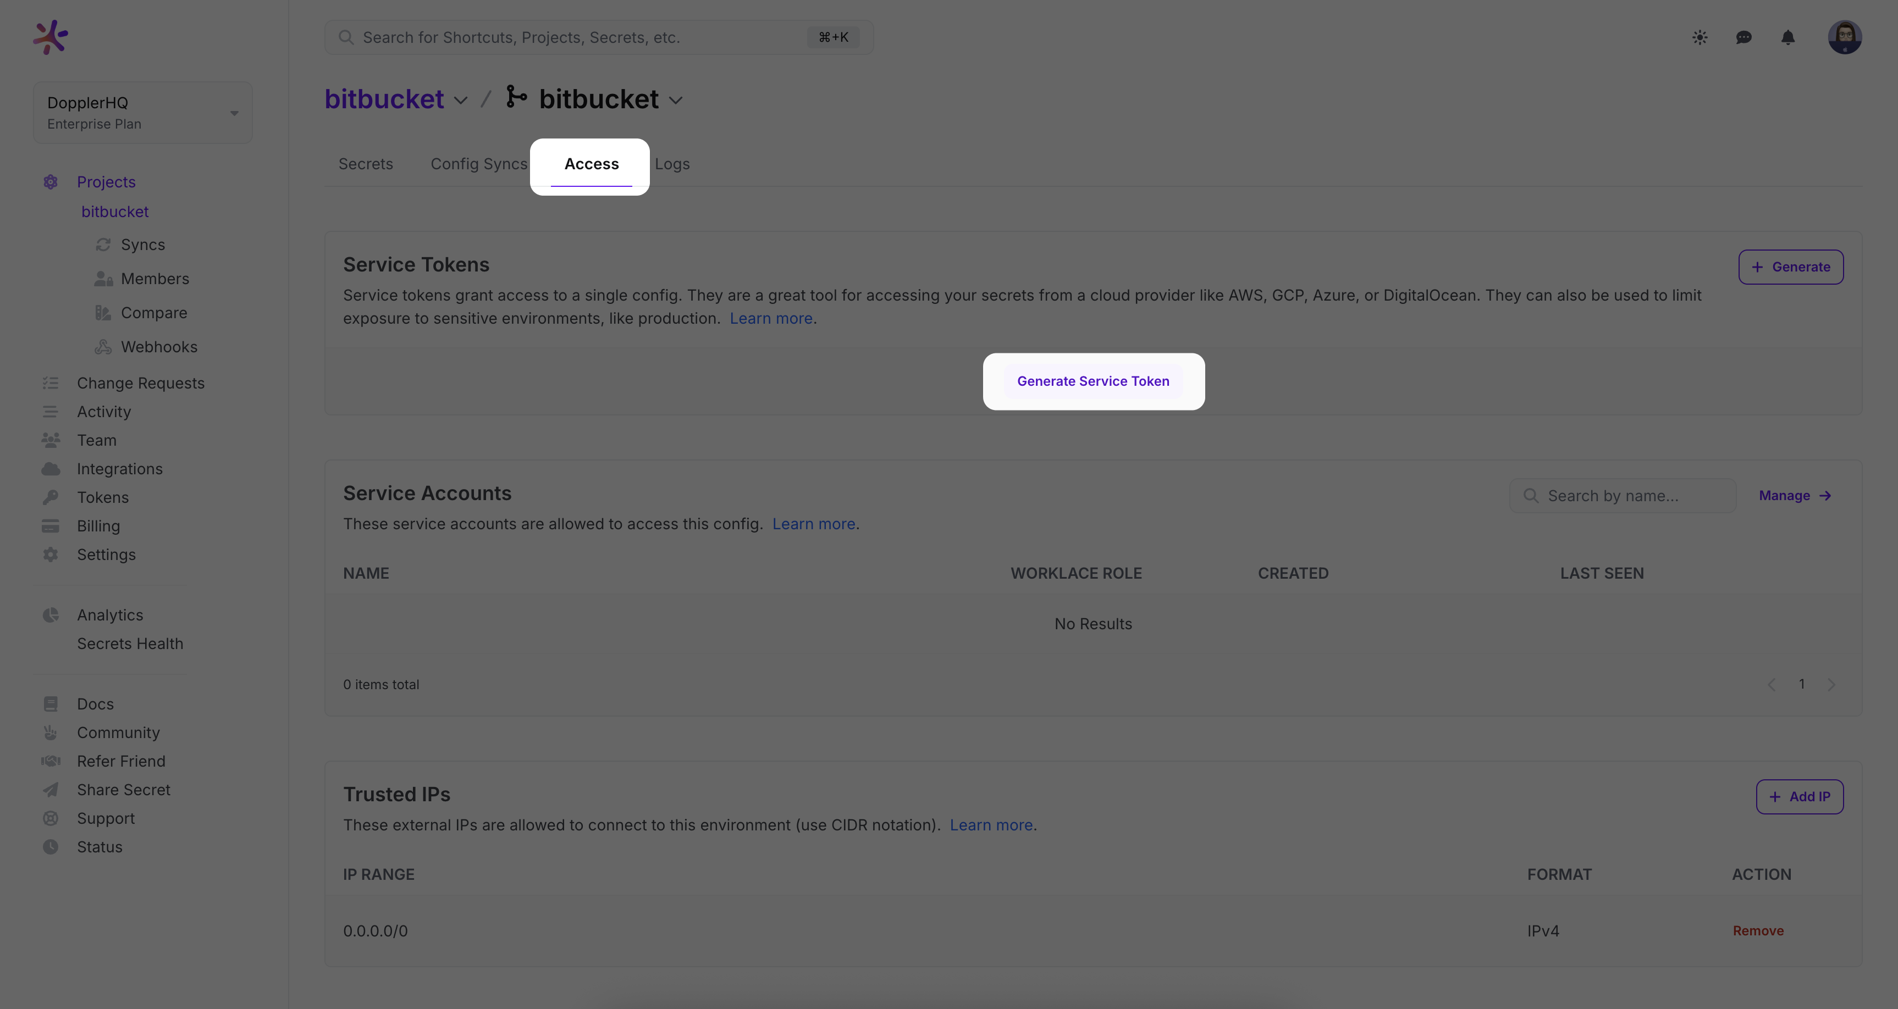The width and height of the screenshot is (1898, 1009).
Task: Focus the Search by name field
Action: pos(1623,496)
